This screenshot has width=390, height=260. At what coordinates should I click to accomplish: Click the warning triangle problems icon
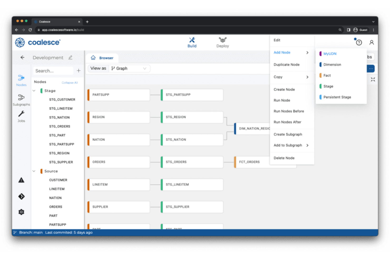tap(21, 180)
